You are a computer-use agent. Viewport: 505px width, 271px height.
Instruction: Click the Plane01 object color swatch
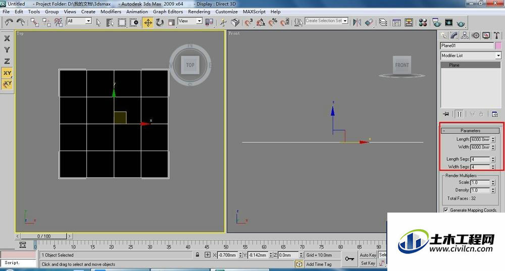coord(498,46)
